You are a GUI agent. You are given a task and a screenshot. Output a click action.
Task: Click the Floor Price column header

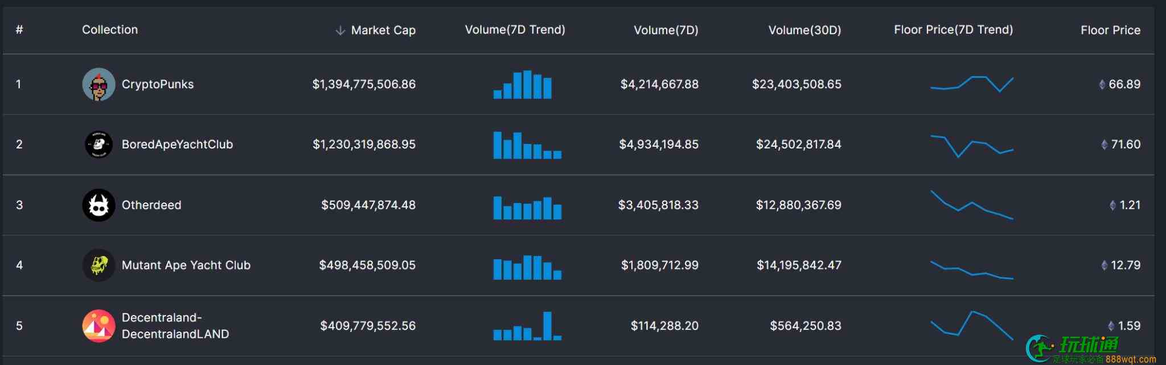[1110, 30]
